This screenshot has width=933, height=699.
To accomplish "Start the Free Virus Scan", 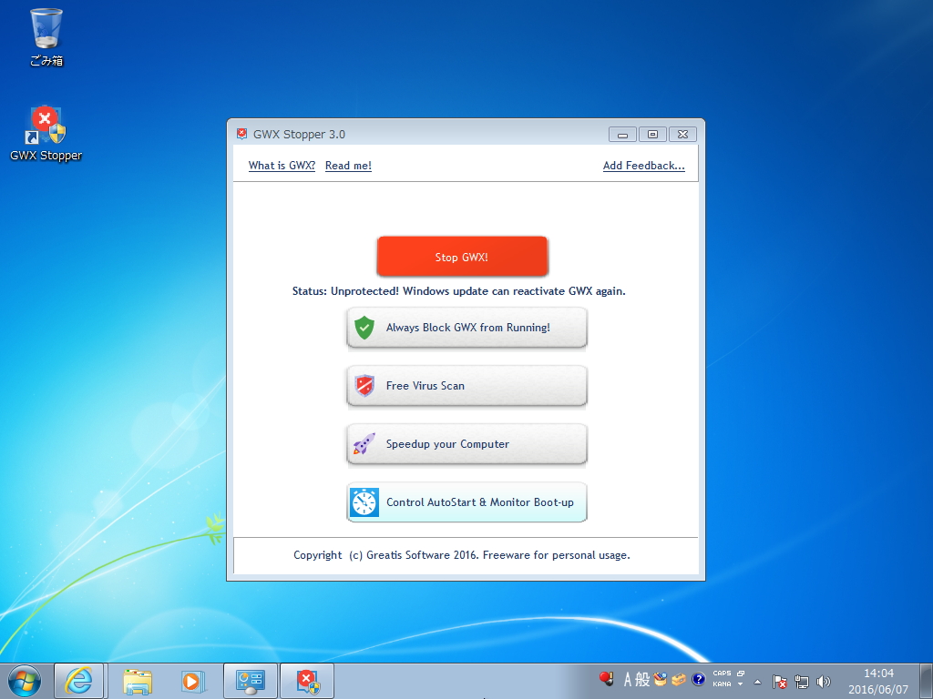I will pos(466,386).
